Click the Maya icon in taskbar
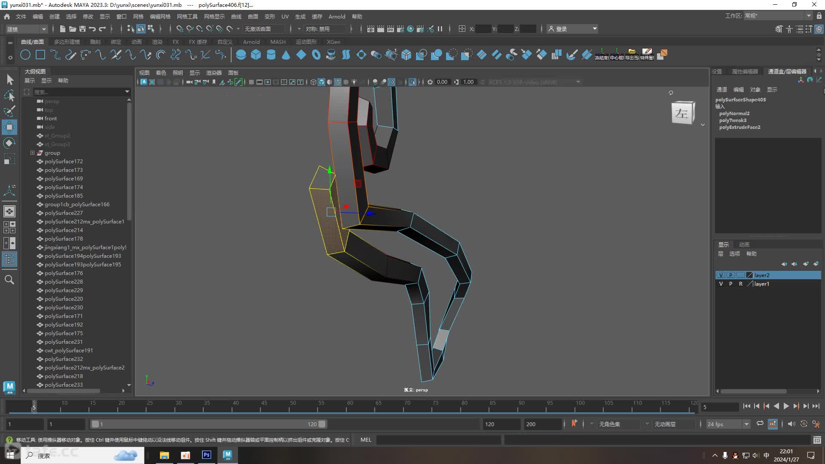Screen dimensions: 825x464 [227, 455]
